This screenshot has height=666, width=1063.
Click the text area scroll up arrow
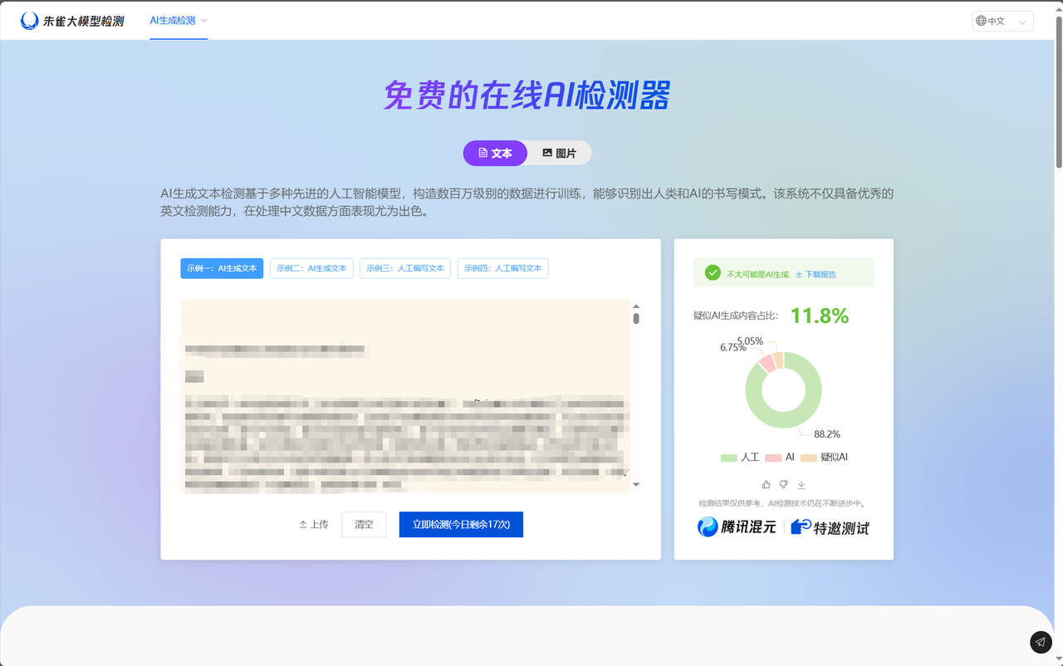[x=636, y=306]
